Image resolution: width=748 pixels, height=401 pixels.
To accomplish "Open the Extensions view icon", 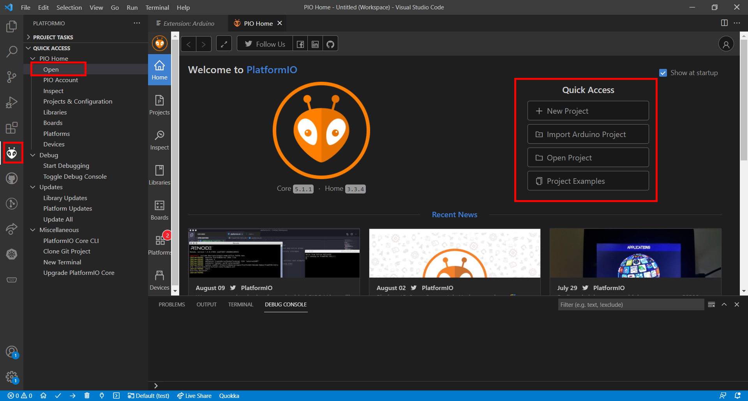I will [x=12, y=128].
